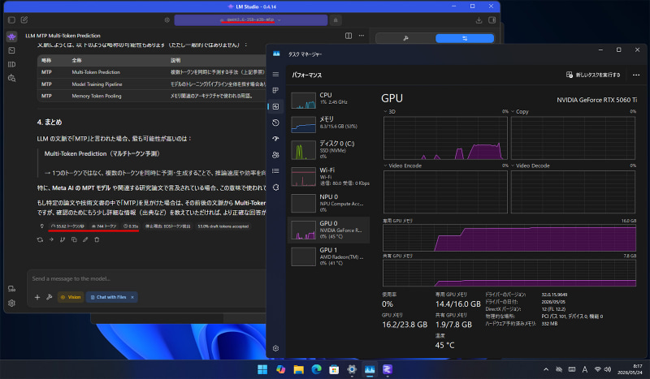Start a new chat in LM Studio
Screen dimensions: 650x379
point(24,19)
